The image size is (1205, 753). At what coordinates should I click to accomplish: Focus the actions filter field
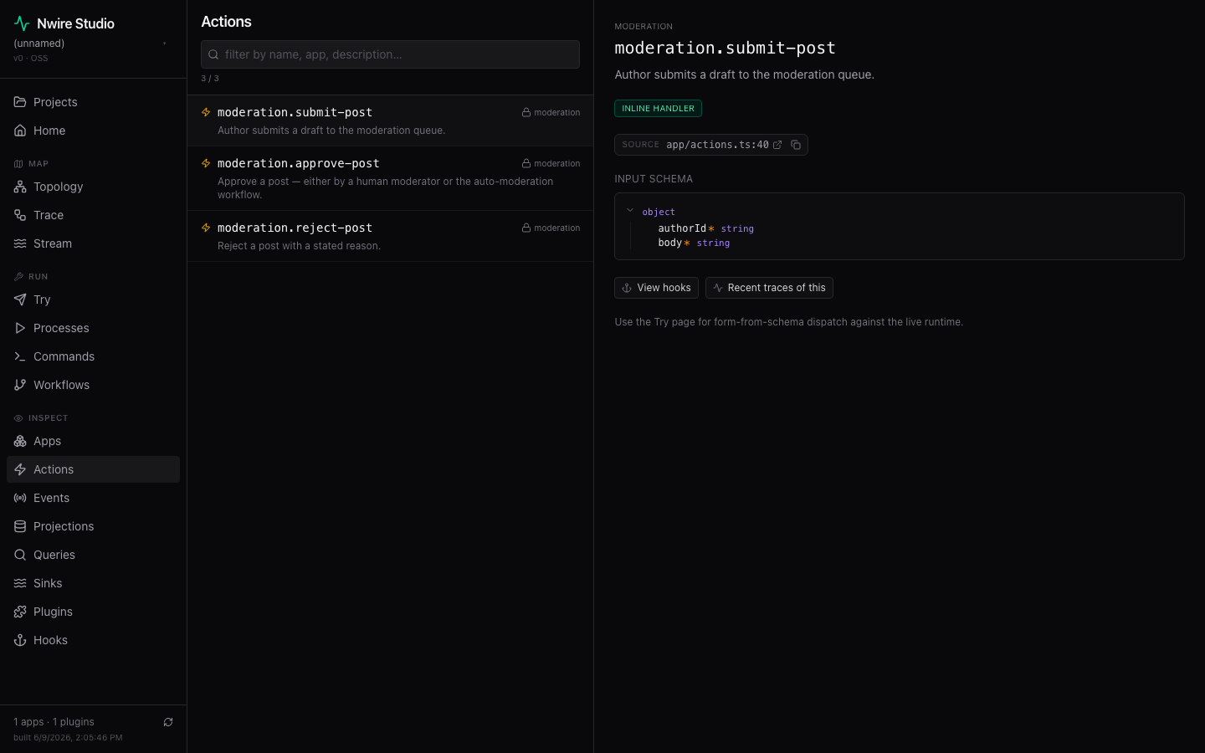tap(390, 54)
